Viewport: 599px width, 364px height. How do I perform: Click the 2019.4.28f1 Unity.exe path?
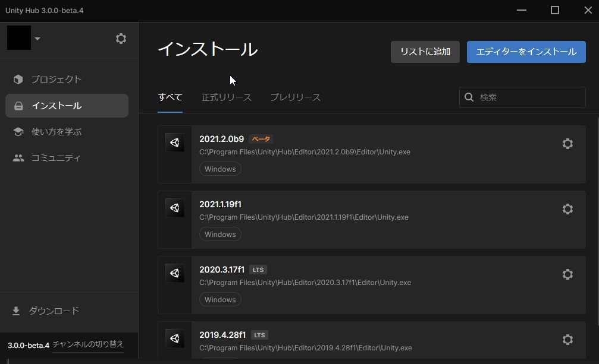(306, 348)
